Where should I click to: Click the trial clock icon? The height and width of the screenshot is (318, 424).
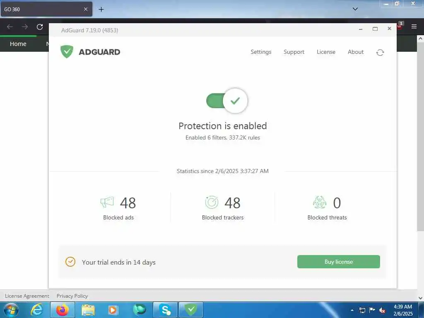pyautogui.click(x=70, y=262)
